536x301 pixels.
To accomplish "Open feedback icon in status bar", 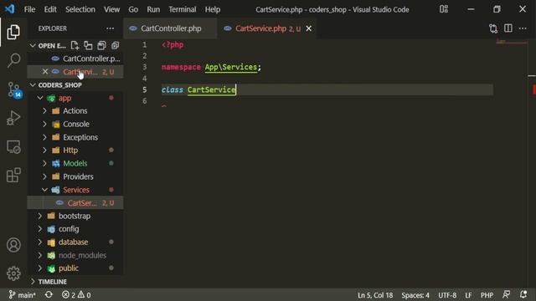I will click(506, 294).
